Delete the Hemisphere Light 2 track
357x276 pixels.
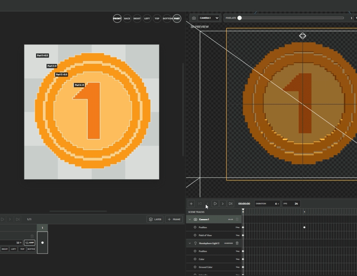click(x=237, y=243)
